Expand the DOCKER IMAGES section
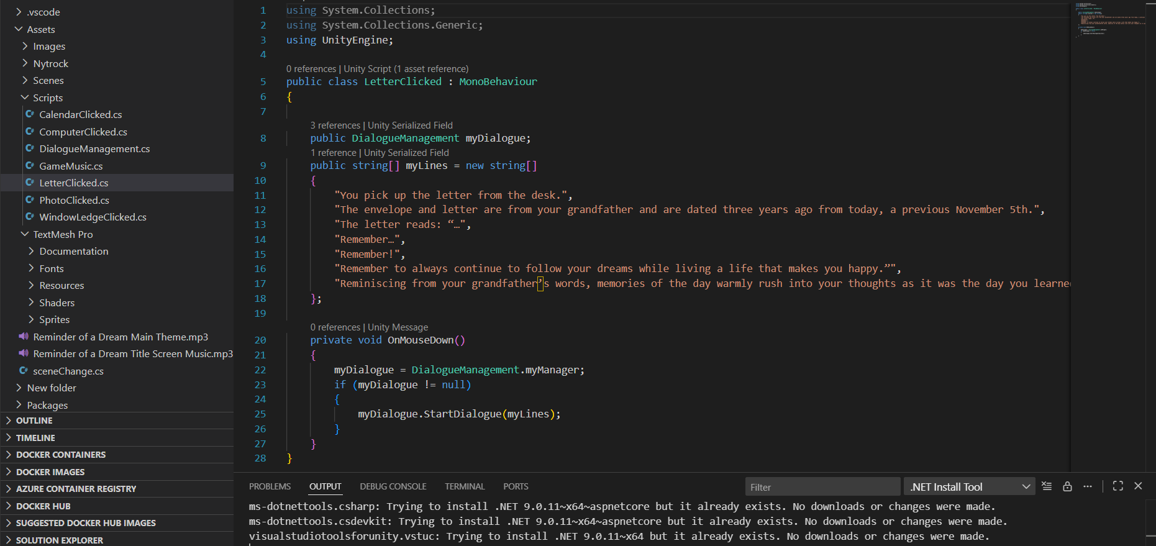This screenshot has width=1156, height=546. 117,472
